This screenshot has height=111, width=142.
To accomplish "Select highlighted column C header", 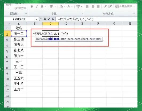I will tap(51, 24).
